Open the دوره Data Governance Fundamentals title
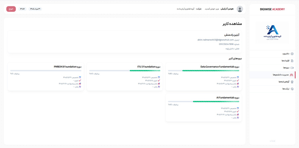The width and height of the screenshot is (299, 148). click(x=220, y=67)
